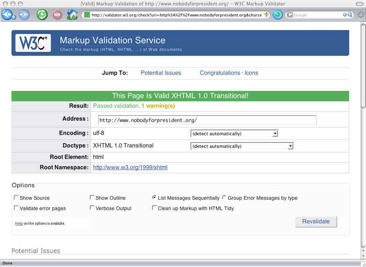Select Group Error Messages by type radio

(x=224, y=198)
